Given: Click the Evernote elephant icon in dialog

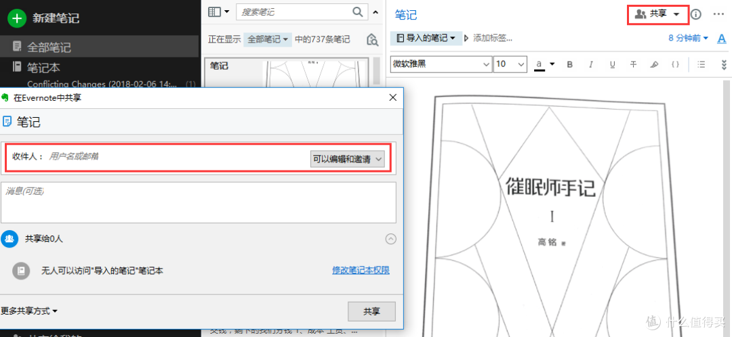Looking at the screenshot, I should click(5, 97).
